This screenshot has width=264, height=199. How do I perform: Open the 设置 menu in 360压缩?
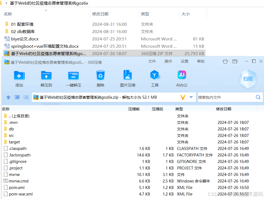[185, 61]
